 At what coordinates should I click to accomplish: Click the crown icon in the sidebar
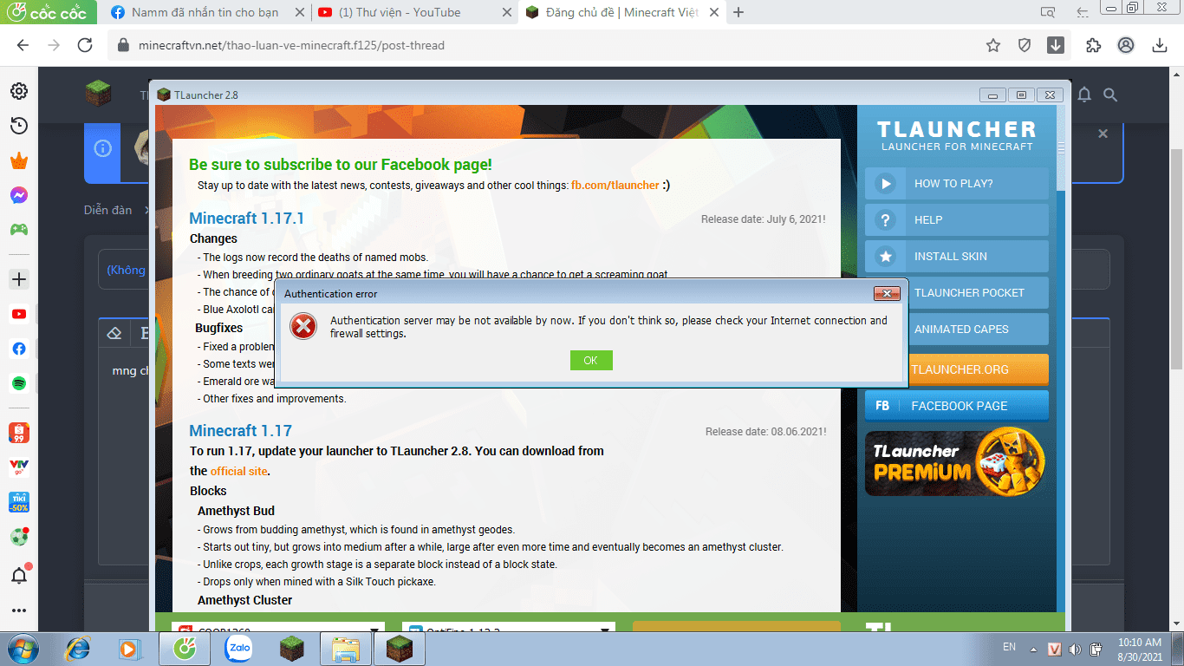click(x=18, y=160)
